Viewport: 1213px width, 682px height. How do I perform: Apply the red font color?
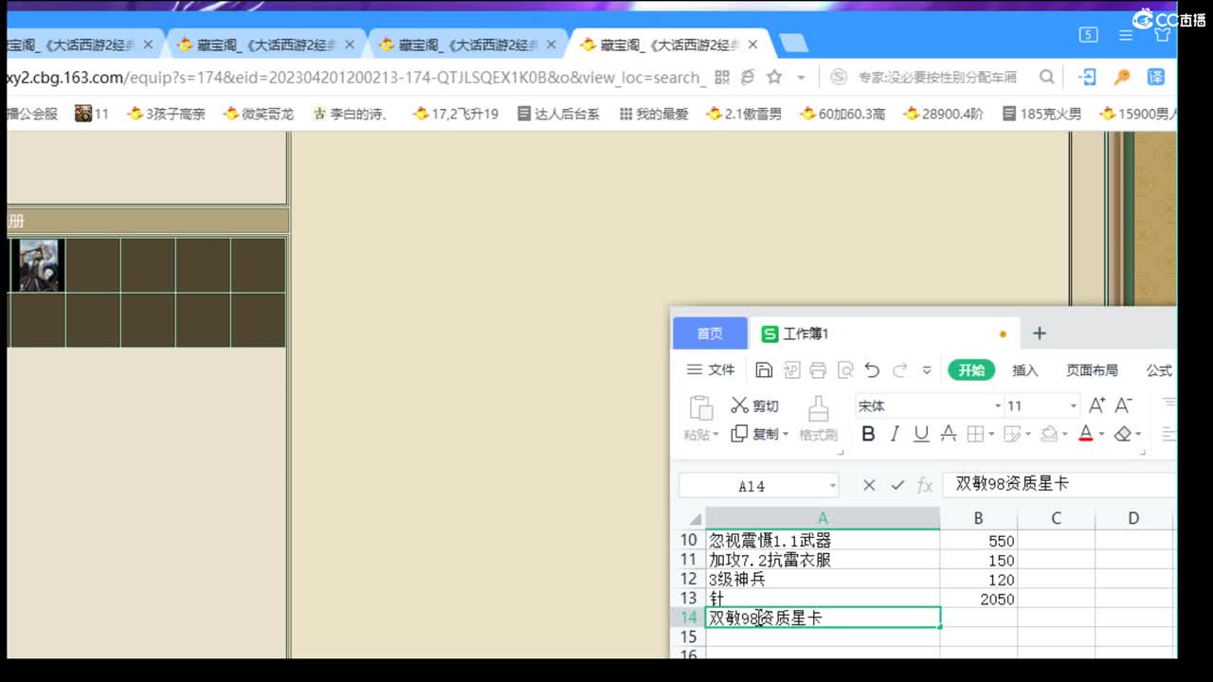[1086, 434]
